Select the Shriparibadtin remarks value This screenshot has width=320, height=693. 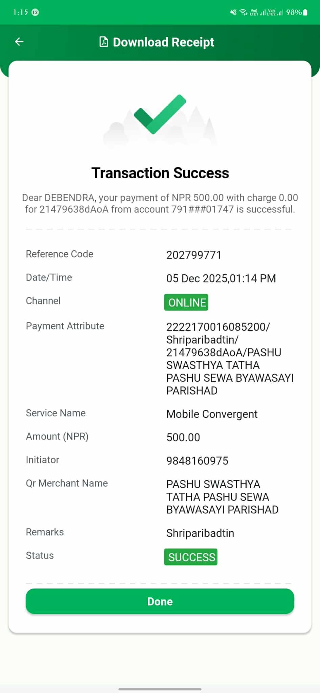click(200, 533)
